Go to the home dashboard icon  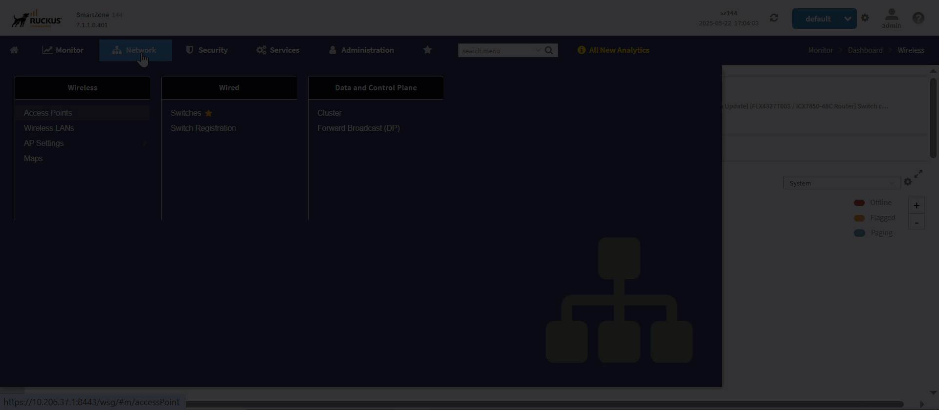point(14,50)
